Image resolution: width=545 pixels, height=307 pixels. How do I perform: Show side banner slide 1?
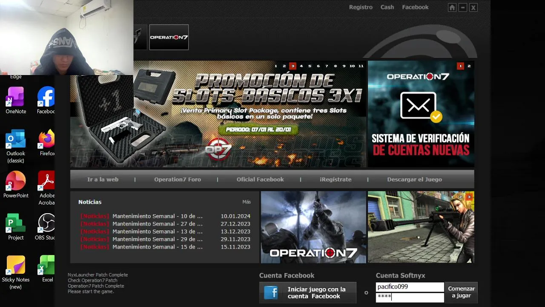[x=460, y=66]
